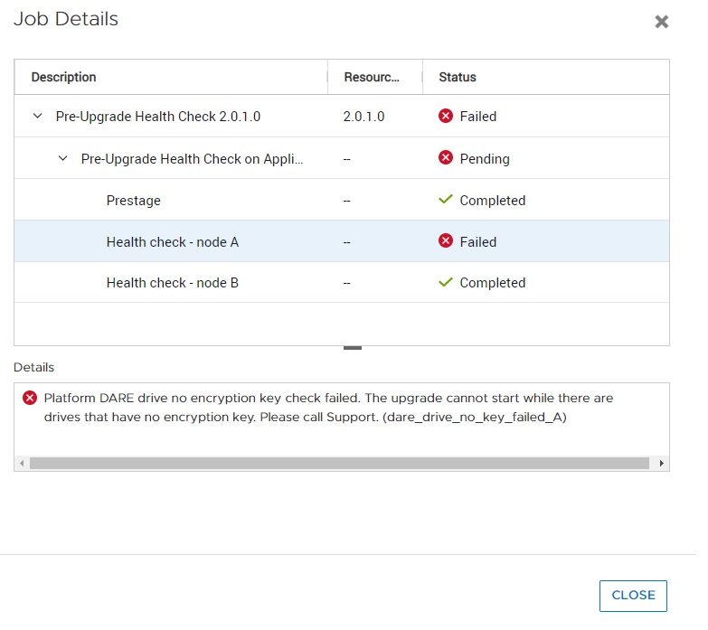Collapse the Pre-Upgrade Health Check 2.0.1.0 row
Viewport: 708px width, 630px height.
click(x=37, y=117)
